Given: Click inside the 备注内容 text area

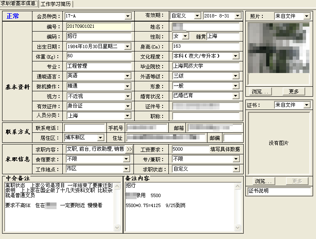Looking at the screenshot, I should click(180, 207).
